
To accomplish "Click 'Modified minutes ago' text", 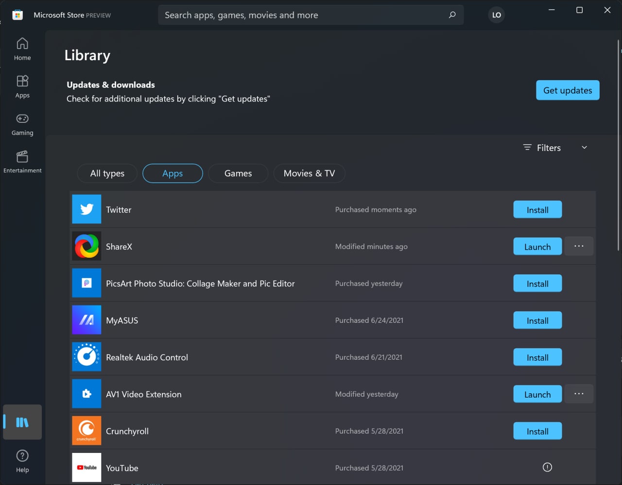I will pyautogui.click(x=371, y=247).
